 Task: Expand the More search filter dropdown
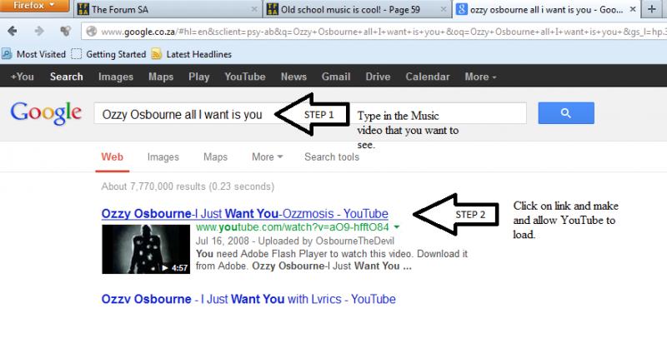[x=268, y=157]
